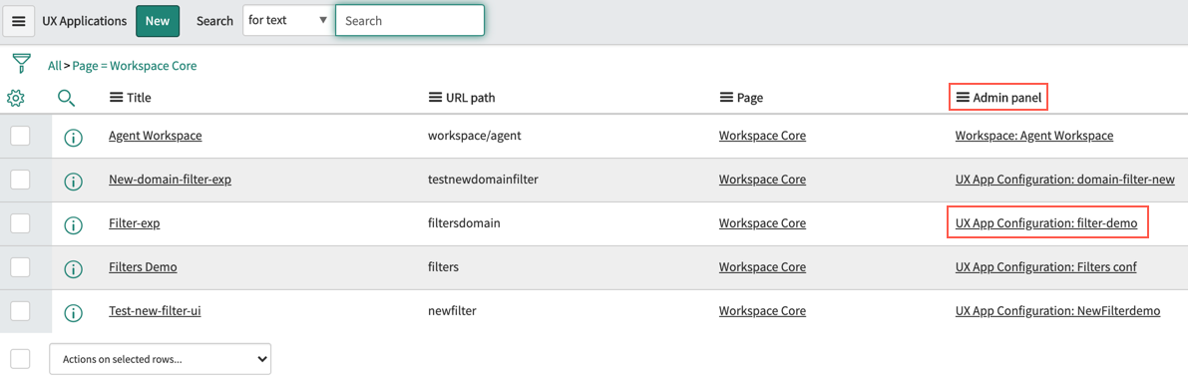The width and height of the screenshot is (1188, 387).
Task: Open 'UX App Configuration: Filters conf' link
Action: (x=1046, y=266)
